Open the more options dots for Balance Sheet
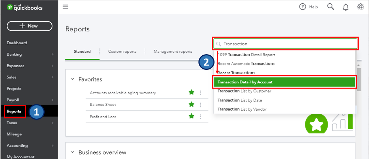Viewport: 369px width, 159px height. (201, 105)
